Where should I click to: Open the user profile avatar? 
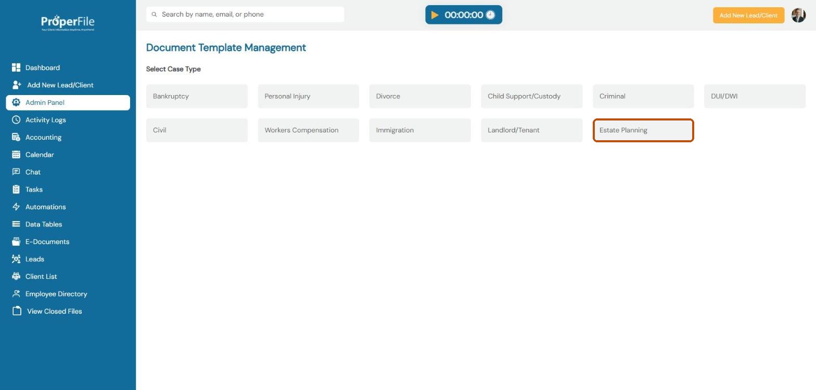(798, 15)
